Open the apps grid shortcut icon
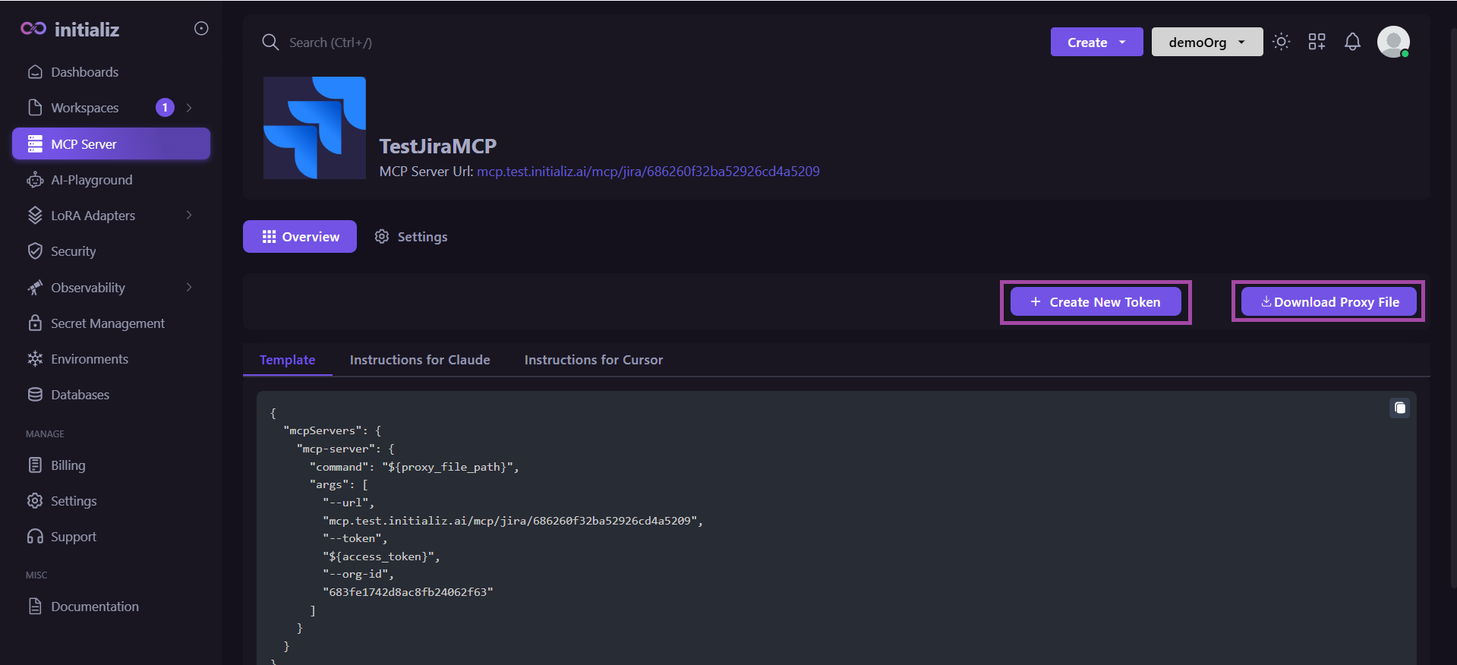The width and height of the screenshot is (1457, 665). [1317, 42]
